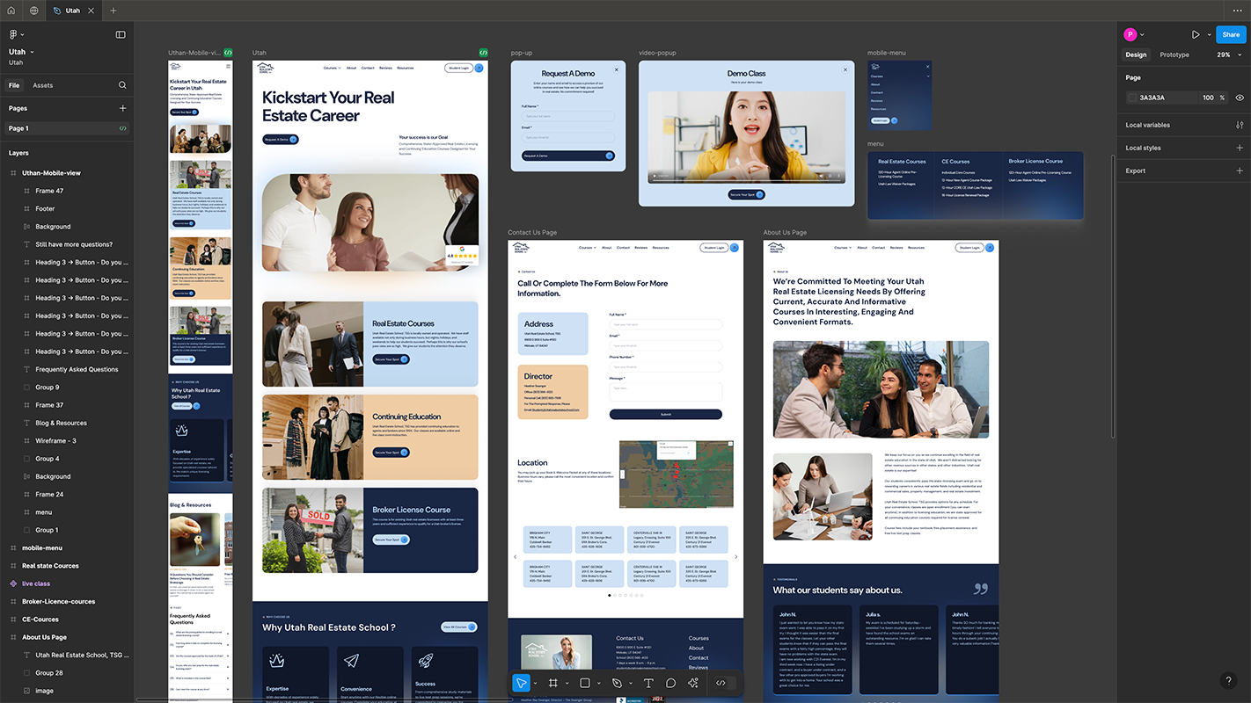This screenshot has width=1251, height=703.
Task: Open the Assets search icon
Action: click(x=121, y=85)
